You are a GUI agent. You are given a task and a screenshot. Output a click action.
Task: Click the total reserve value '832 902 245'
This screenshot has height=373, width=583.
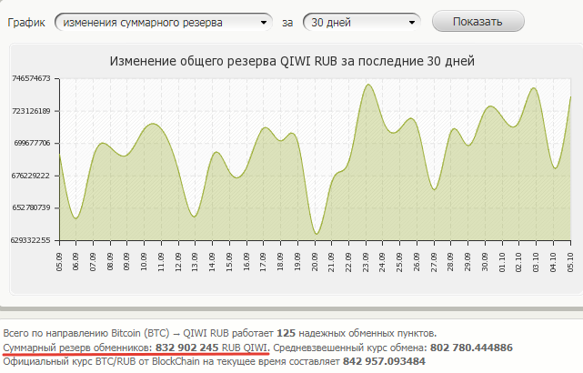[x=187, y=348]
